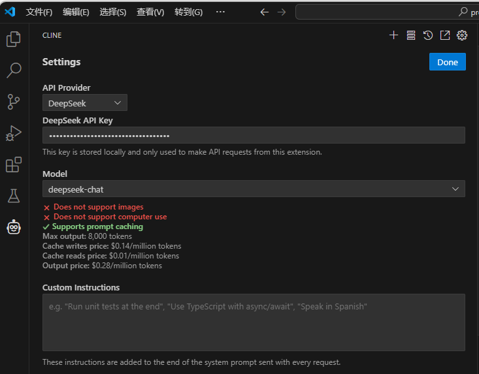Screen dimensions: 479x374
Task: Click 'Does not support images' text
Action: pos(99,207)
